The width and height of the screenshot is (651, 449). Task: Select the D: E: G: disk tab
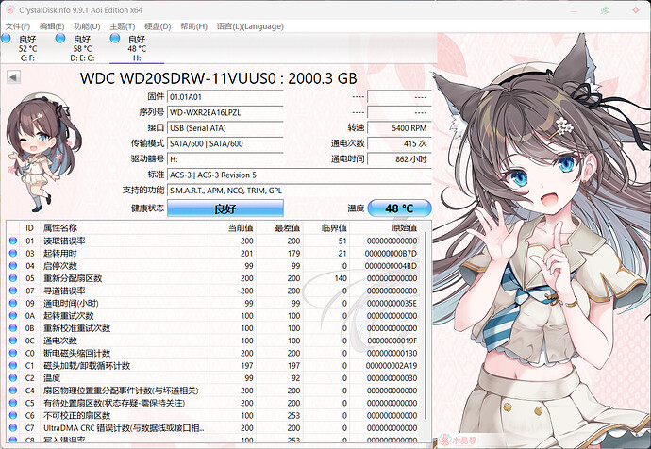tap(82, 48)
